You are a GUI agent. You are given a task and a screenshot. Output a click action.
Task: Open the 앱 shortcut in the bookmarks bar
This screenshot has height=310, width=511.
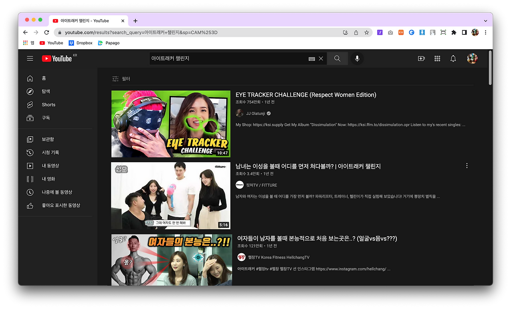point(28,43)
